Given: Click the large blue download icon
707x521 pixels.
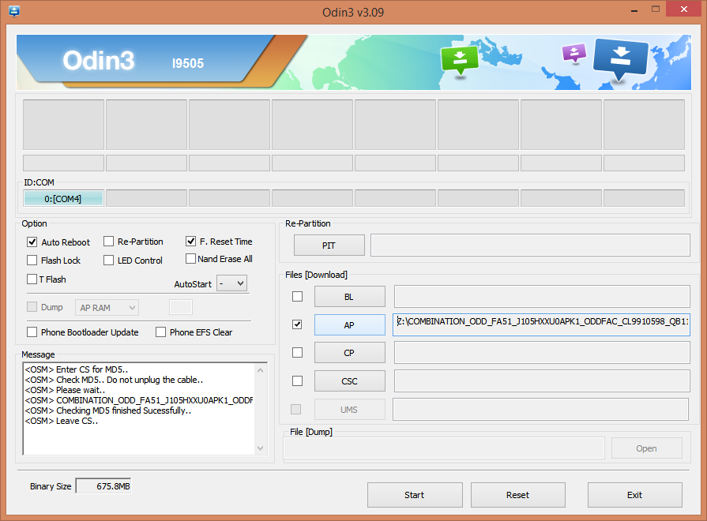Looking at the screenshot, I should point(621,58).
